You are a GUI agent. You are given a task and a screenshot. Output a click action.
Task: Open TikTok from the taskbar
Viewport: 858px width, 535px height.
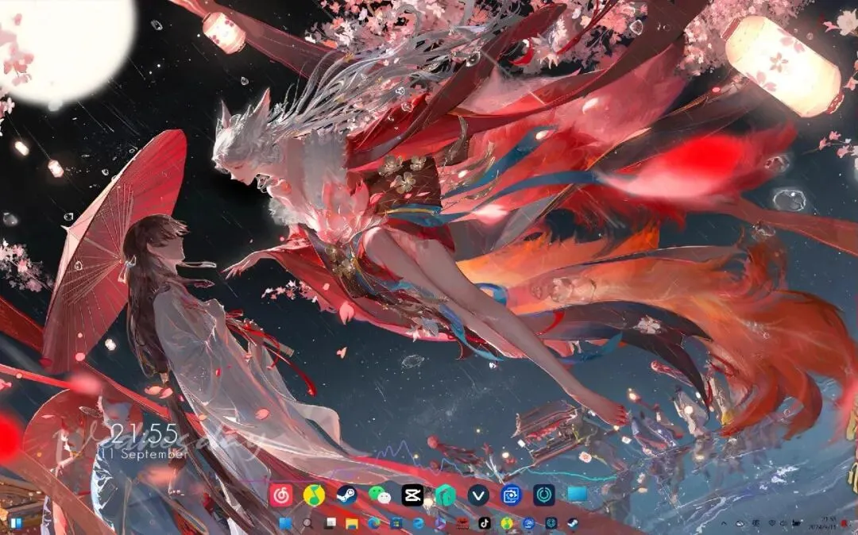pos(485,523)
